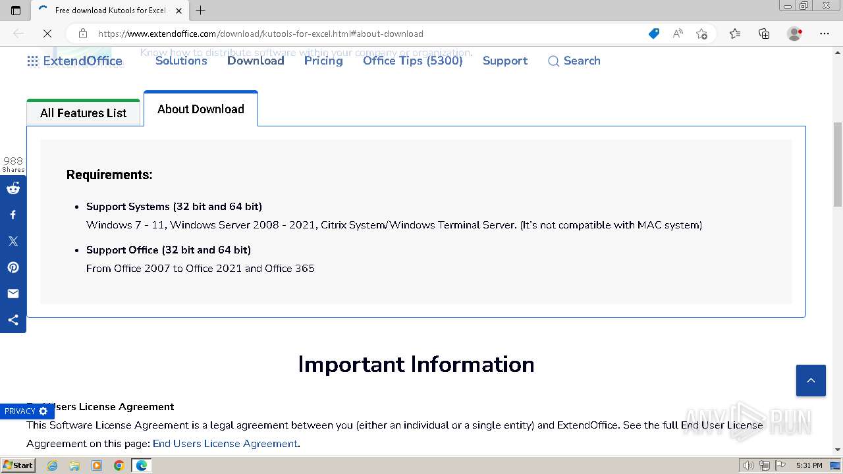Open the Download menu
This screenshot has height=474, width=843.
click(256, 61)
